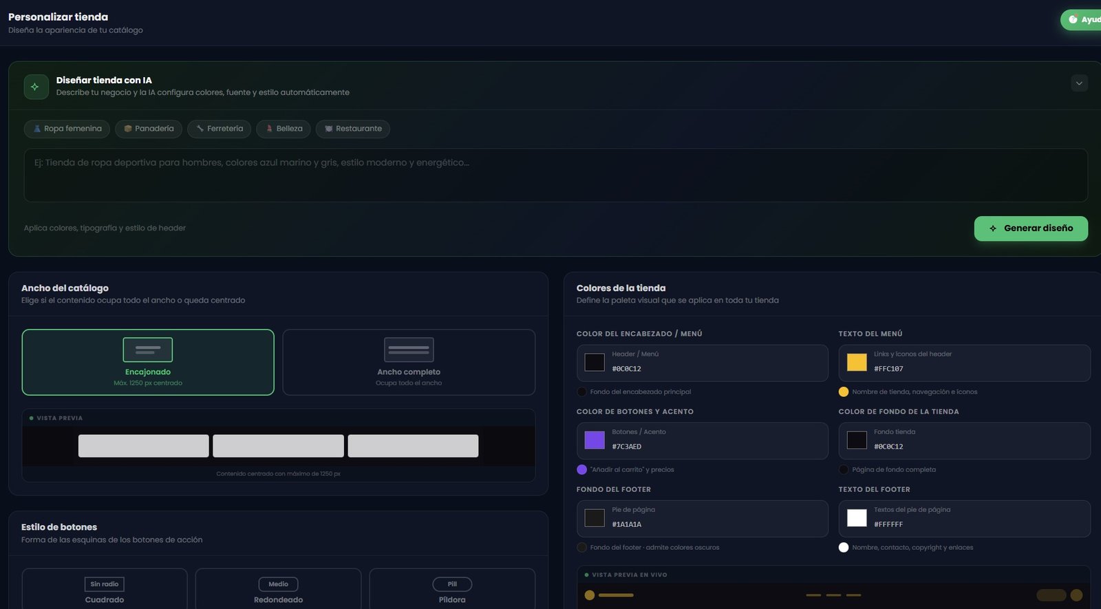Edit the #FFFFFF footer text hex field
The height and width of the screenshot is (609, 1101).
(x=889, y=524)
